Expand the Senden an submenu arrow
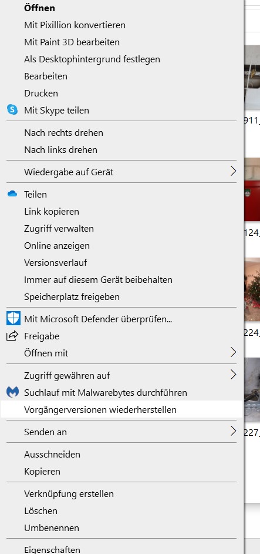260x554 pixels. [233, 431]
